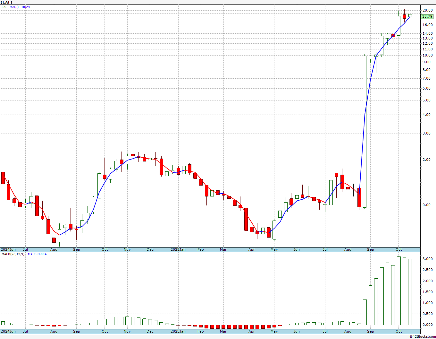
Task: Click Feb on the MACD panel date axis
Action: (201, 331)
